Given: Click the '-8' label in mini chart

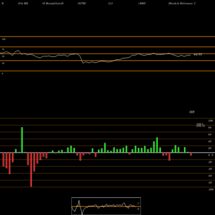Looking at the screenshot, I should [x=138, y=209].
